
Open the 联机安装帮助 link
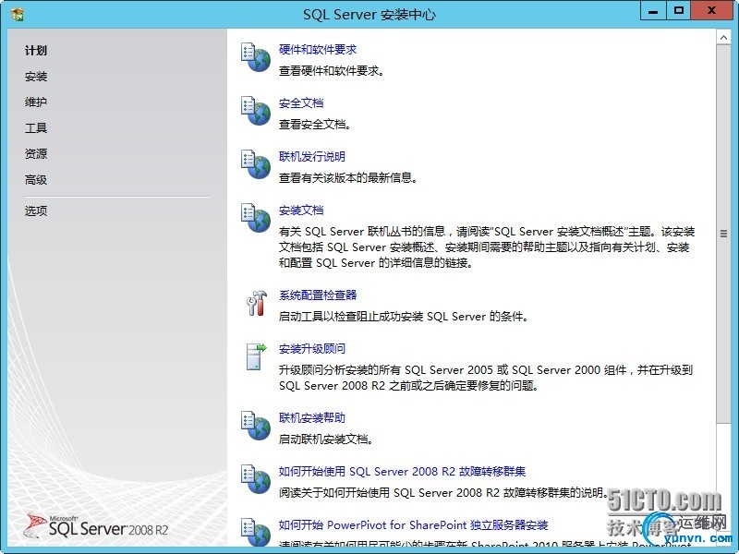312,418
